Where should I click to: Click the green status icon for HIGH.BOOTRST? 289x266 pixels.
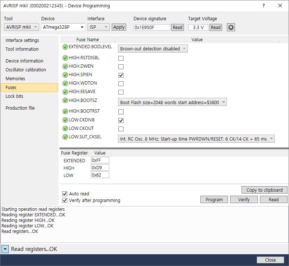pos(65,111)
